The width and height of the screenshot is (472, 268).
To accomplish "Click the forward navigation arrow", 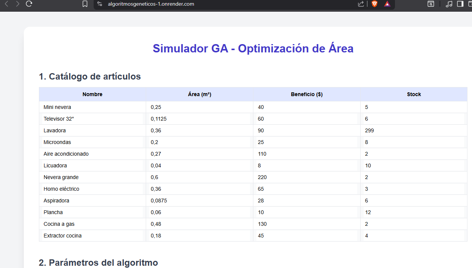I will [x=17, y=4].
